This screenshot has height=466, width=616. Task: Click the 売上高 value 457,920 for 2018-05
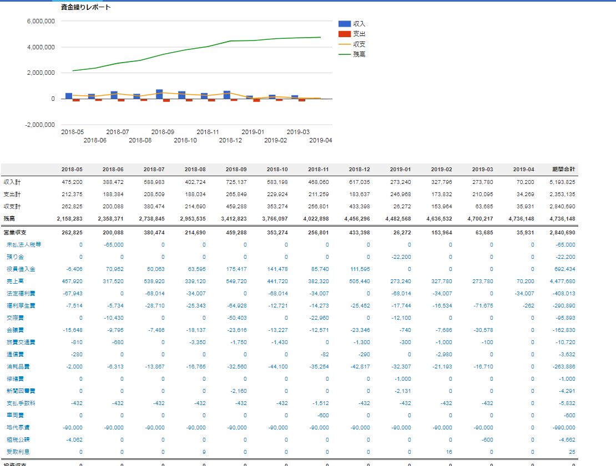coord(73,281)
